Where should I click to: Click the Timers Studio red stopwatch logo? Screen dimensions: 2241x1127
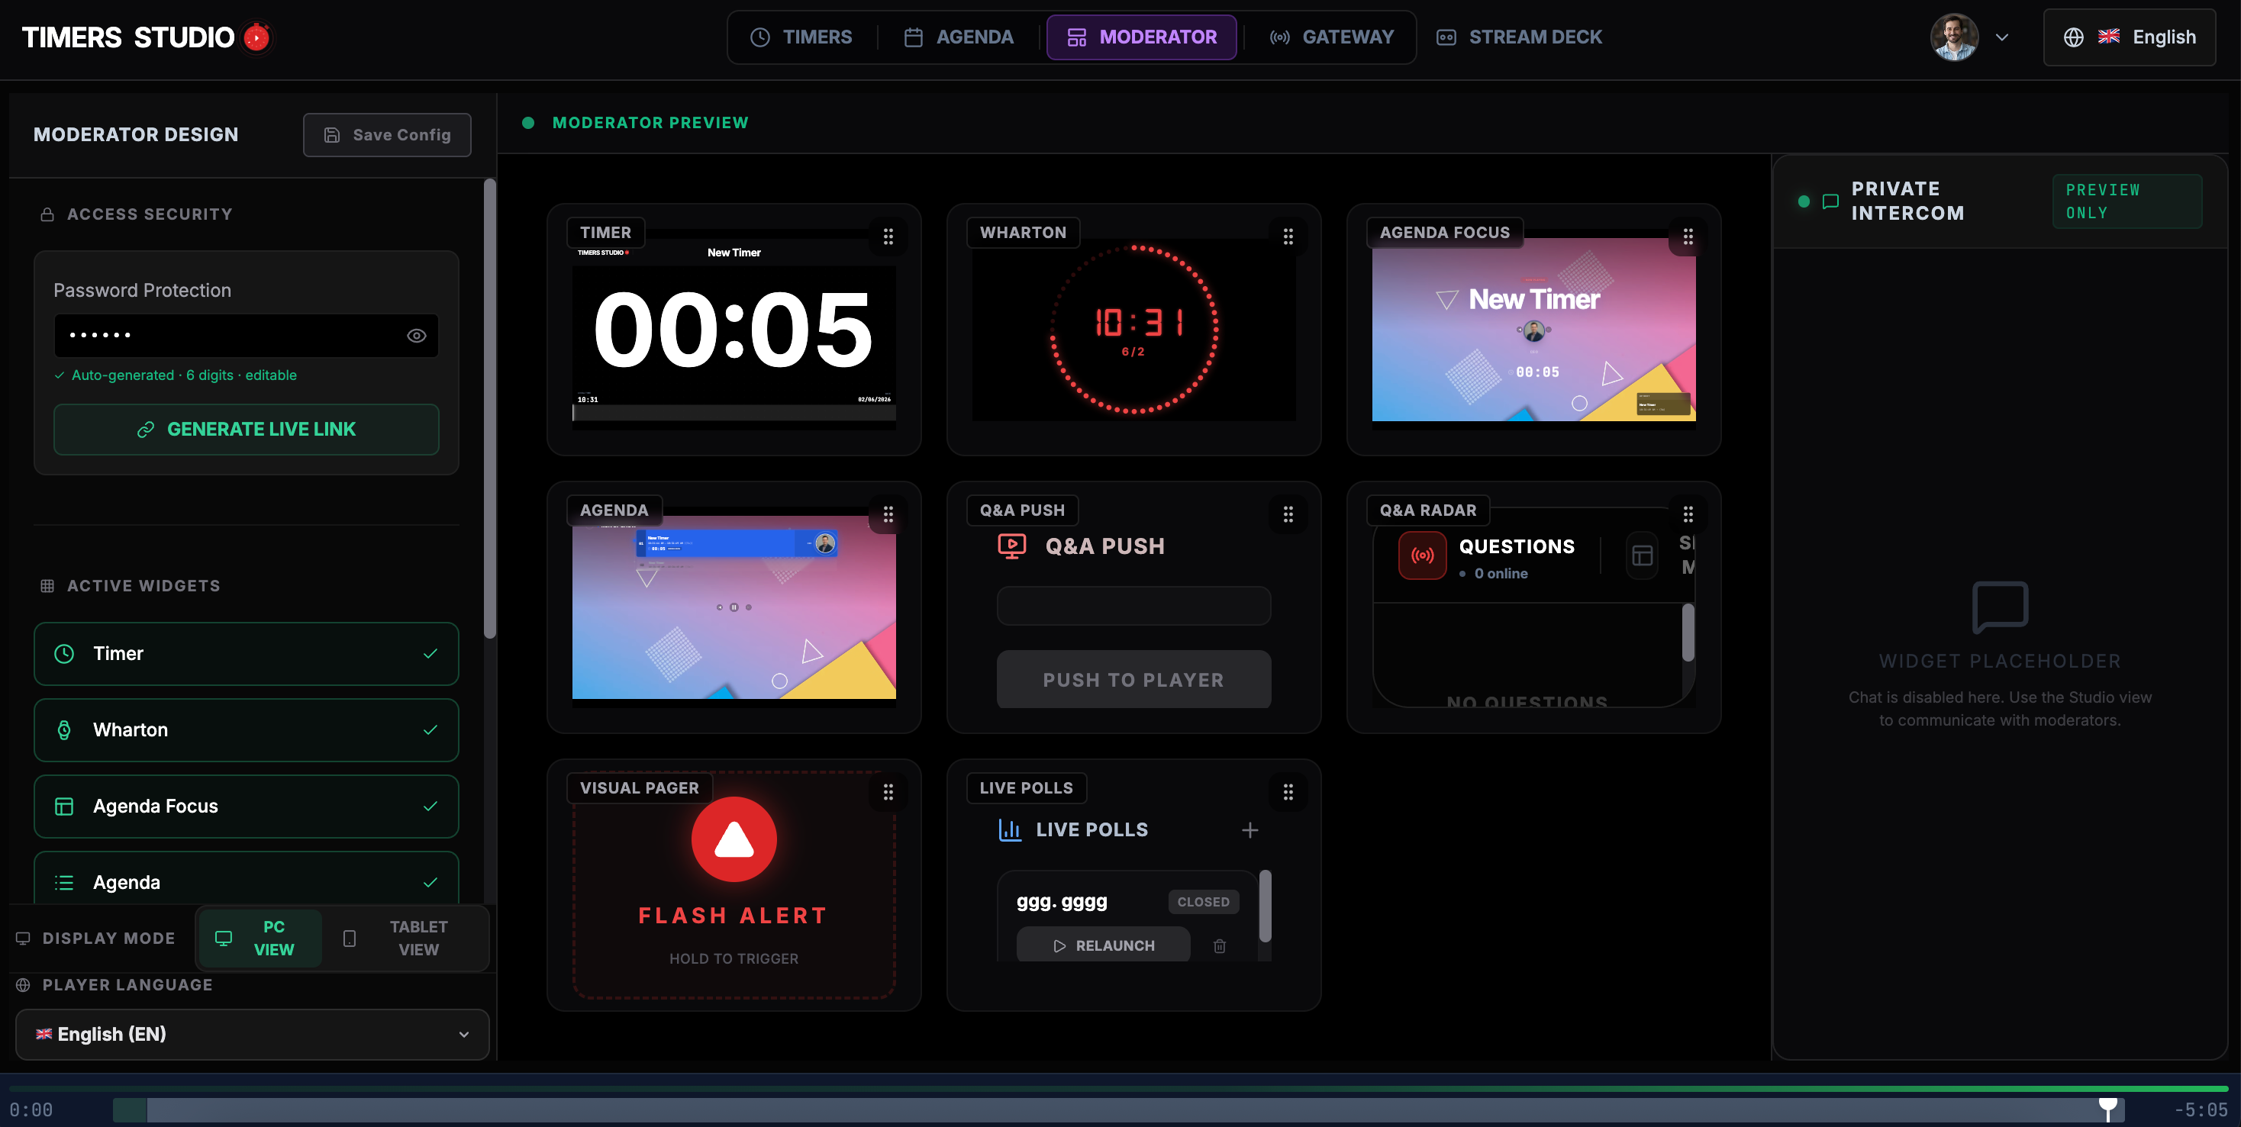pos(256,37)
